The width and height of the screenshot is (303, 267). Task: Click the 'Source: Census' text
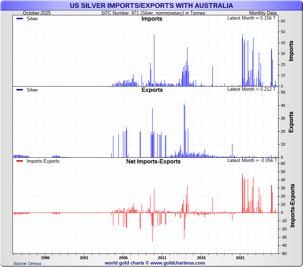(x=27, y=263)
